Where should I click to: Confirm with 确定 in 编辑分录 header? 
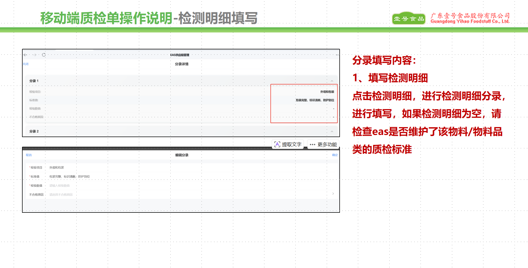pos(335,155)
